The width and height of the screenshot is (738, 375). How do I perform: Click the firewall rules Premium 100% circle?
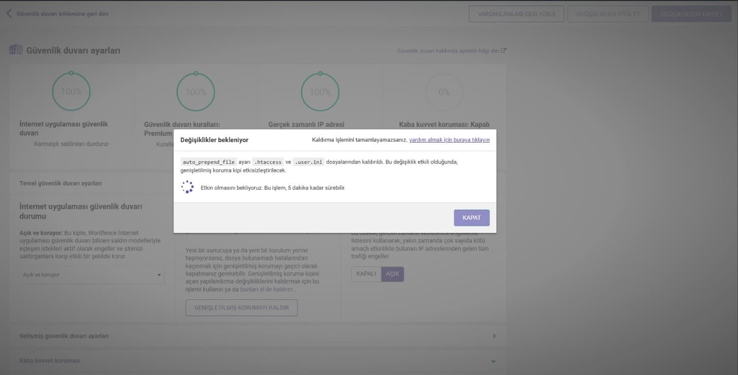195,92
